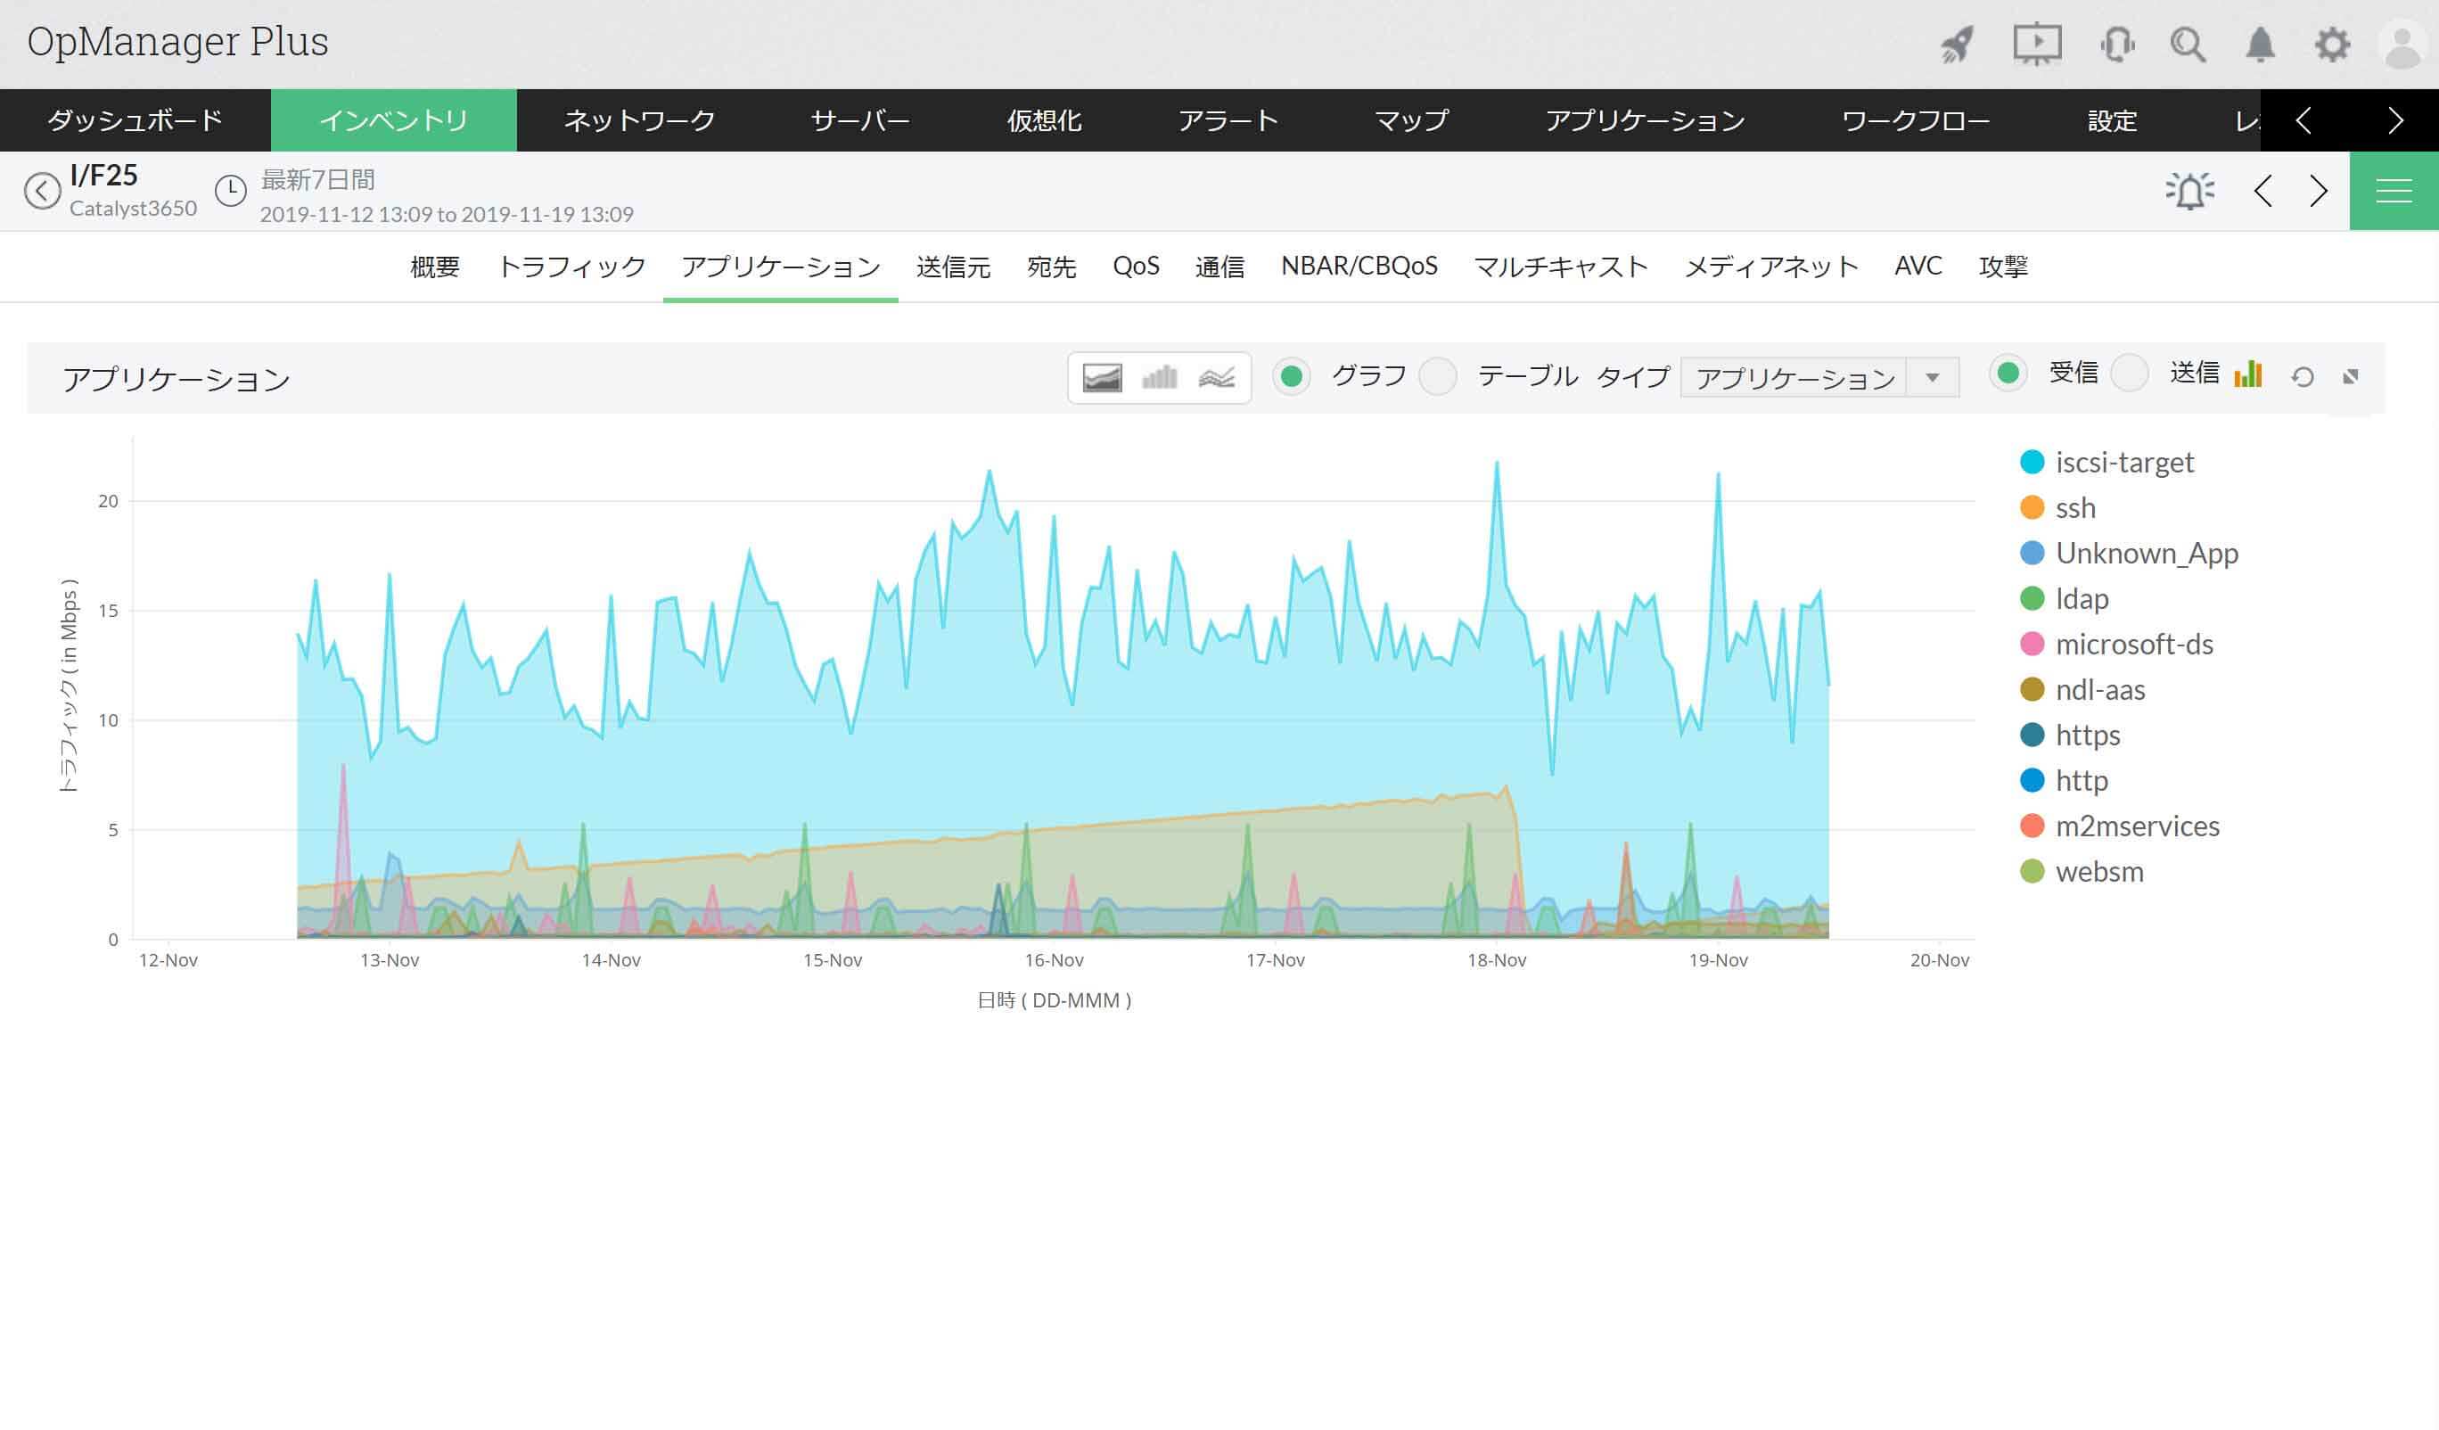Click the refresh icon in graph header

coord(2303,378)
